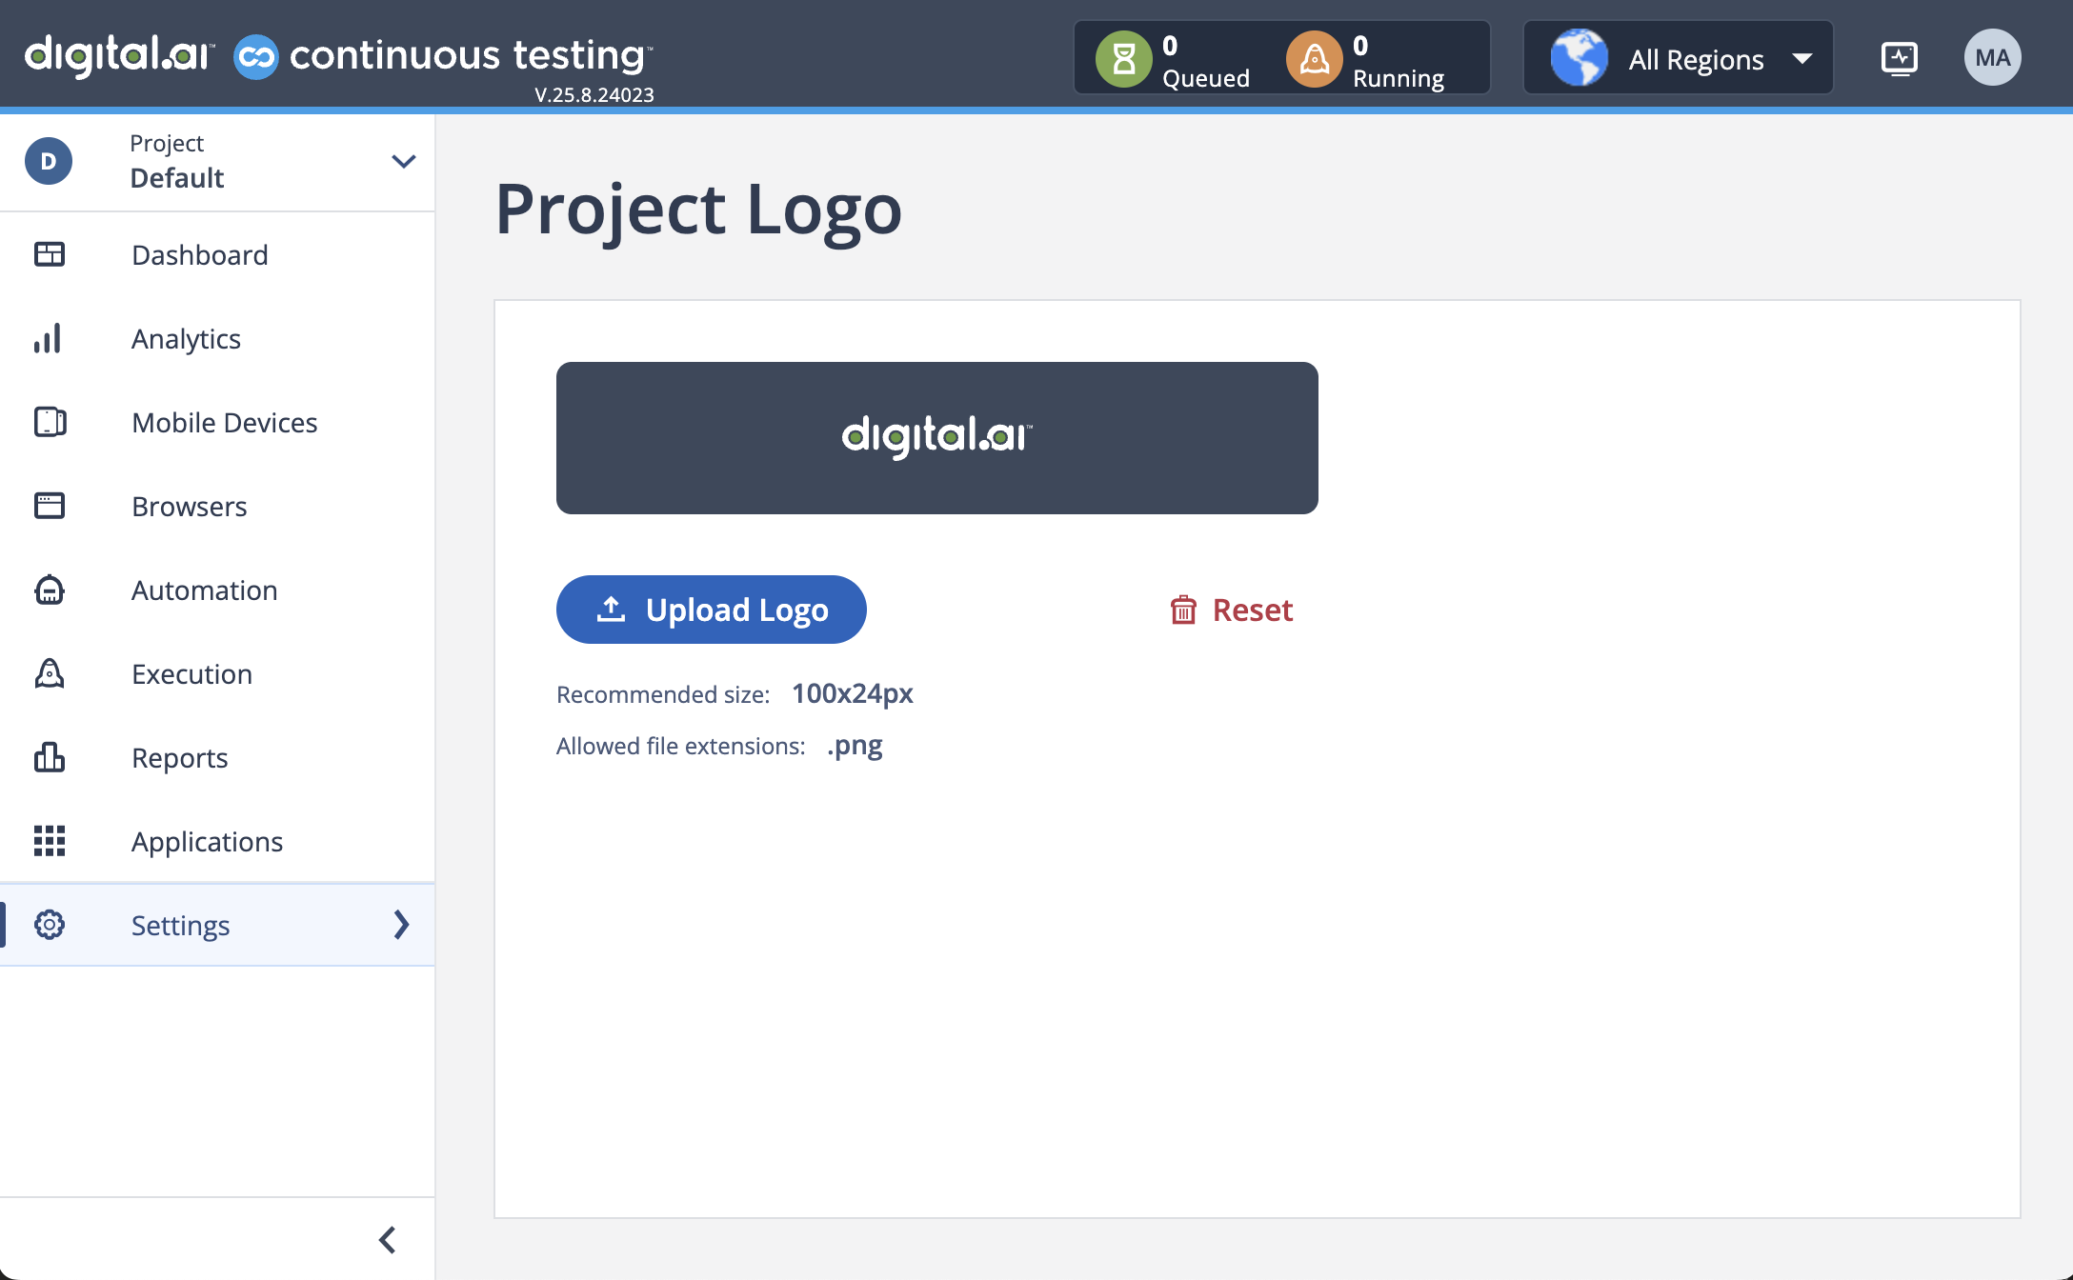Image resolution: width=2073 pixels, height=1280 pixels.
Task: Click the continuous testing title text
Action: [470, 55]
